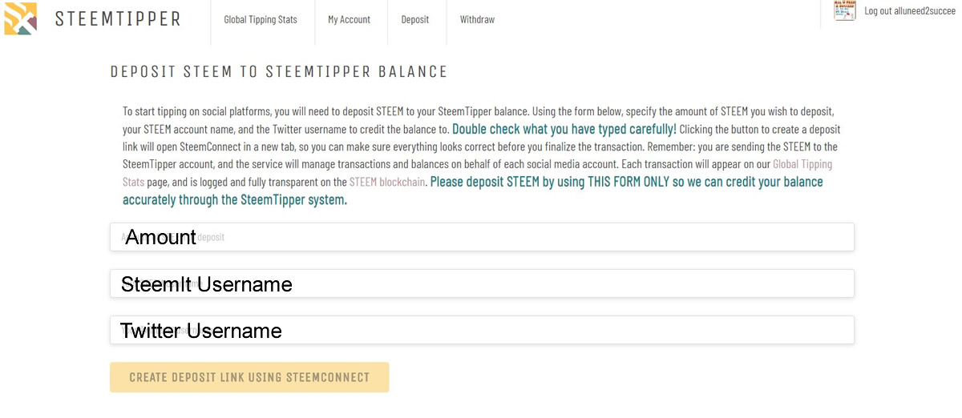The image size is (962, 418).
Task: Open Global Tipping Stats in navigation bar
Action: [x=261, y=19]
